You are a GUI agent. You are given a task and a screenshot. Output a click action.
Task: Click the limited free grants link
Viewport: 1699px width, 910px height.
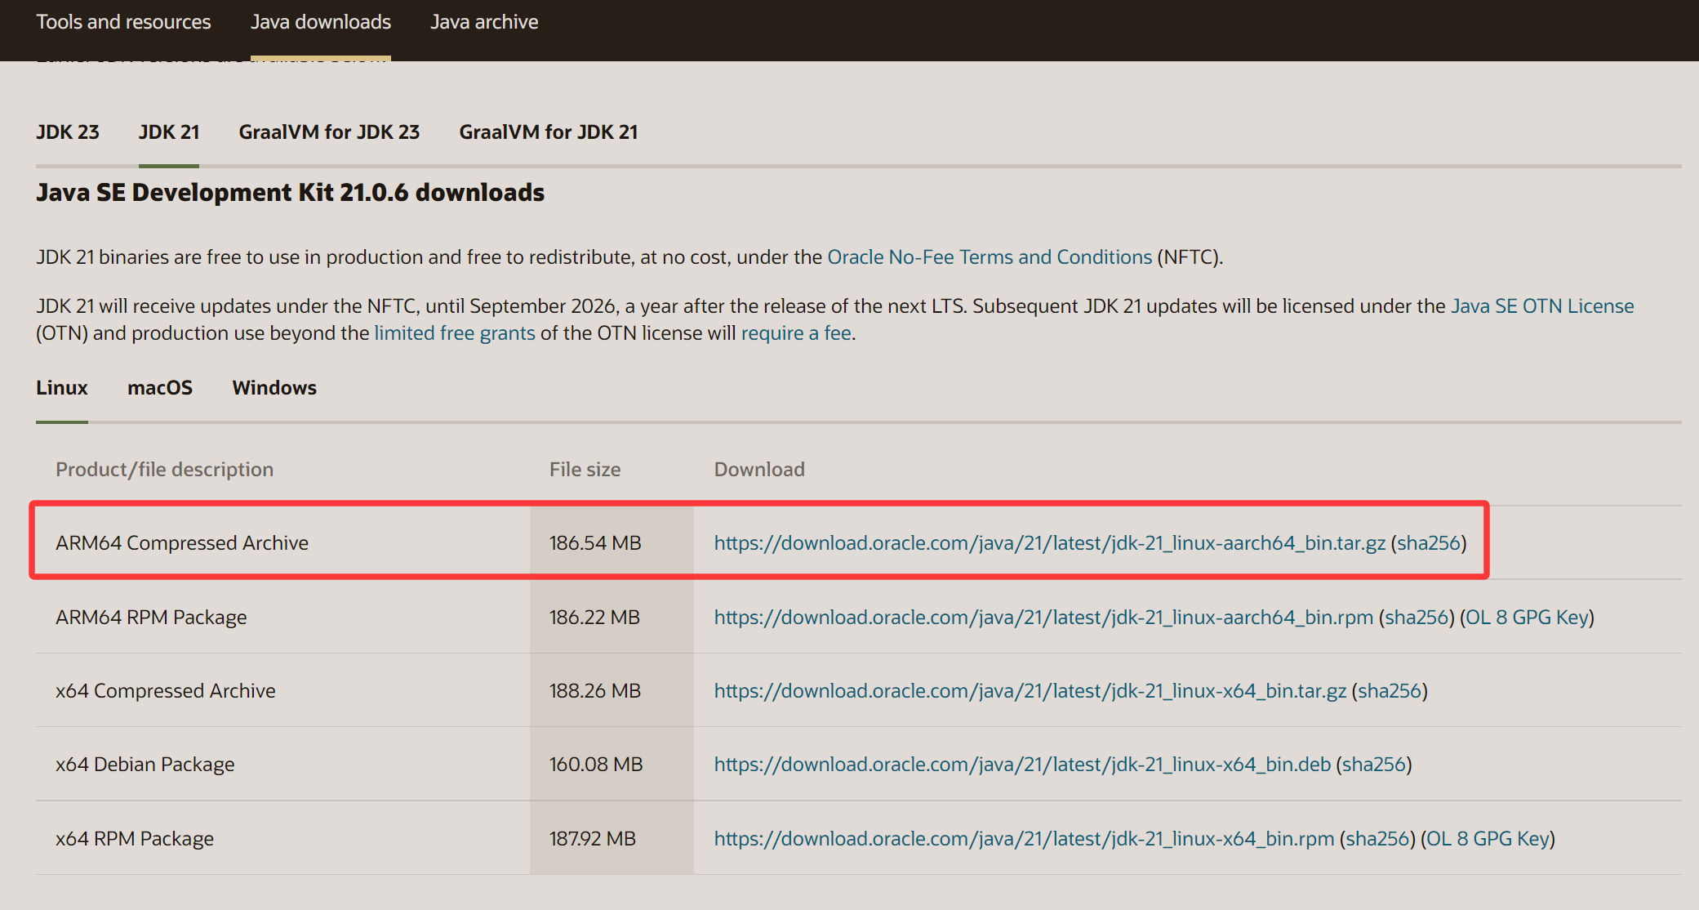(x=455, y=333)
